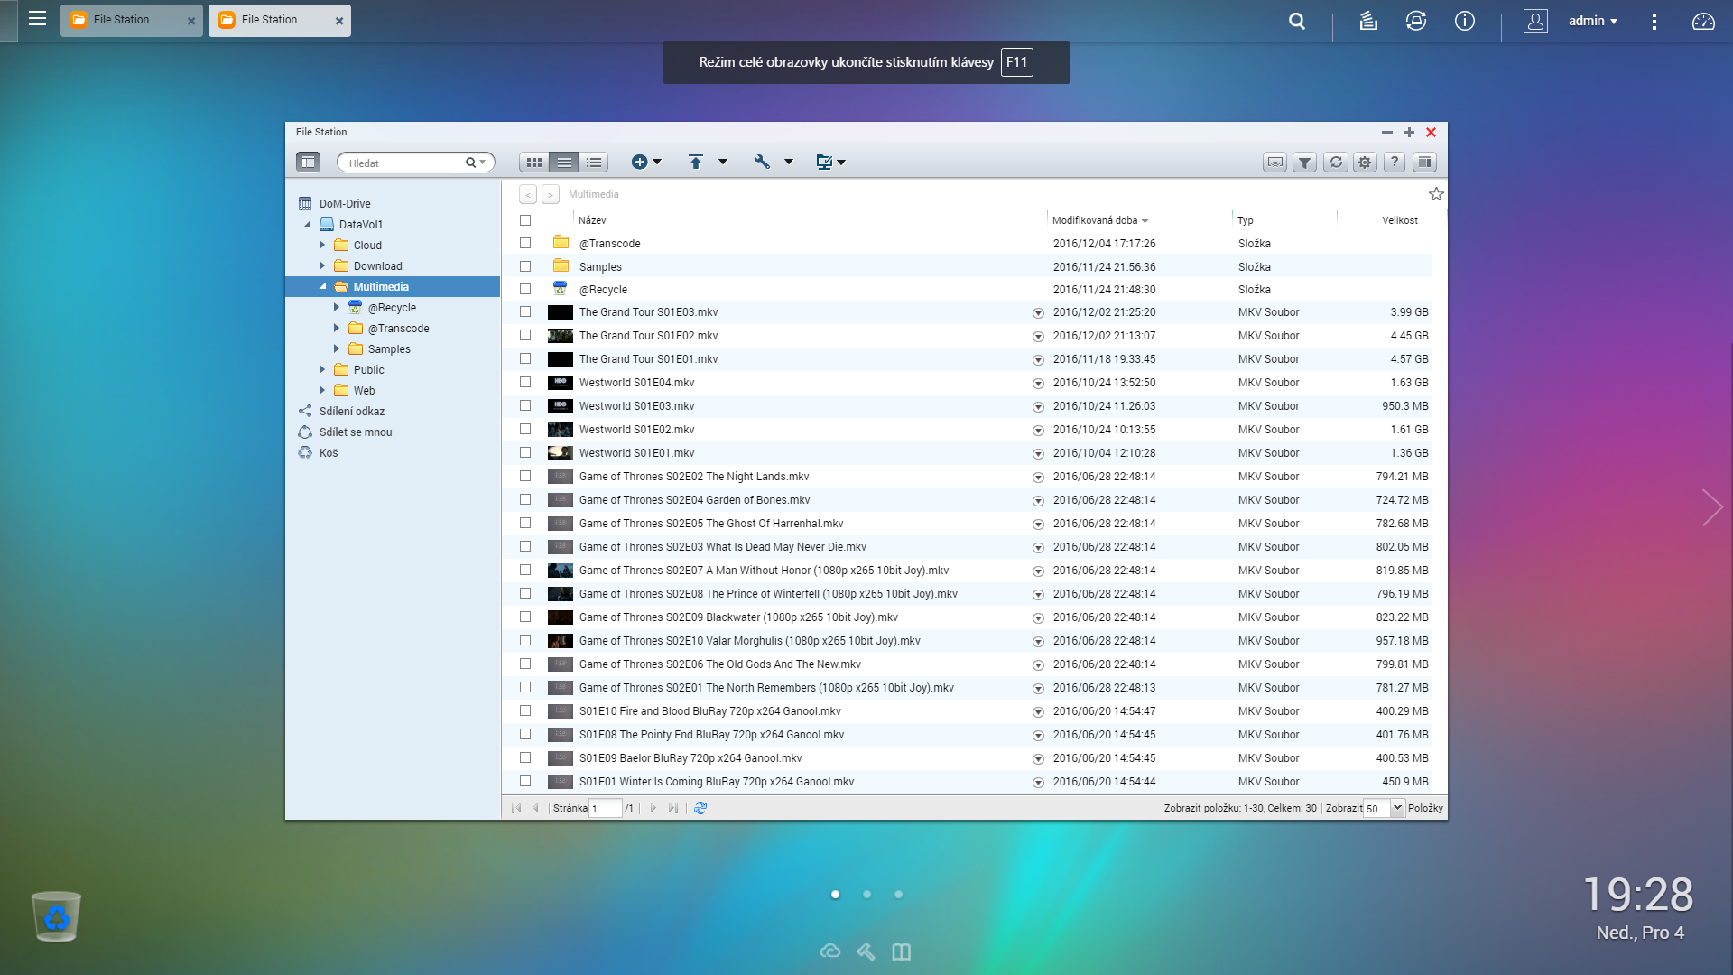Sort by Velikost column header
The image size is (1733, 975).
[x=1399, y=220]
